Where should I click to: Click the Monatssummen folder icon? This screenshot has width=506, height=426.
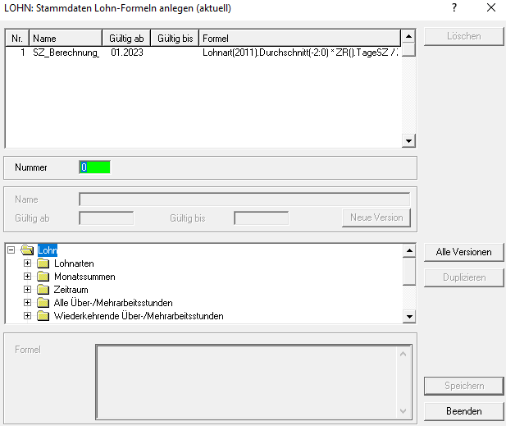[43, 277]
